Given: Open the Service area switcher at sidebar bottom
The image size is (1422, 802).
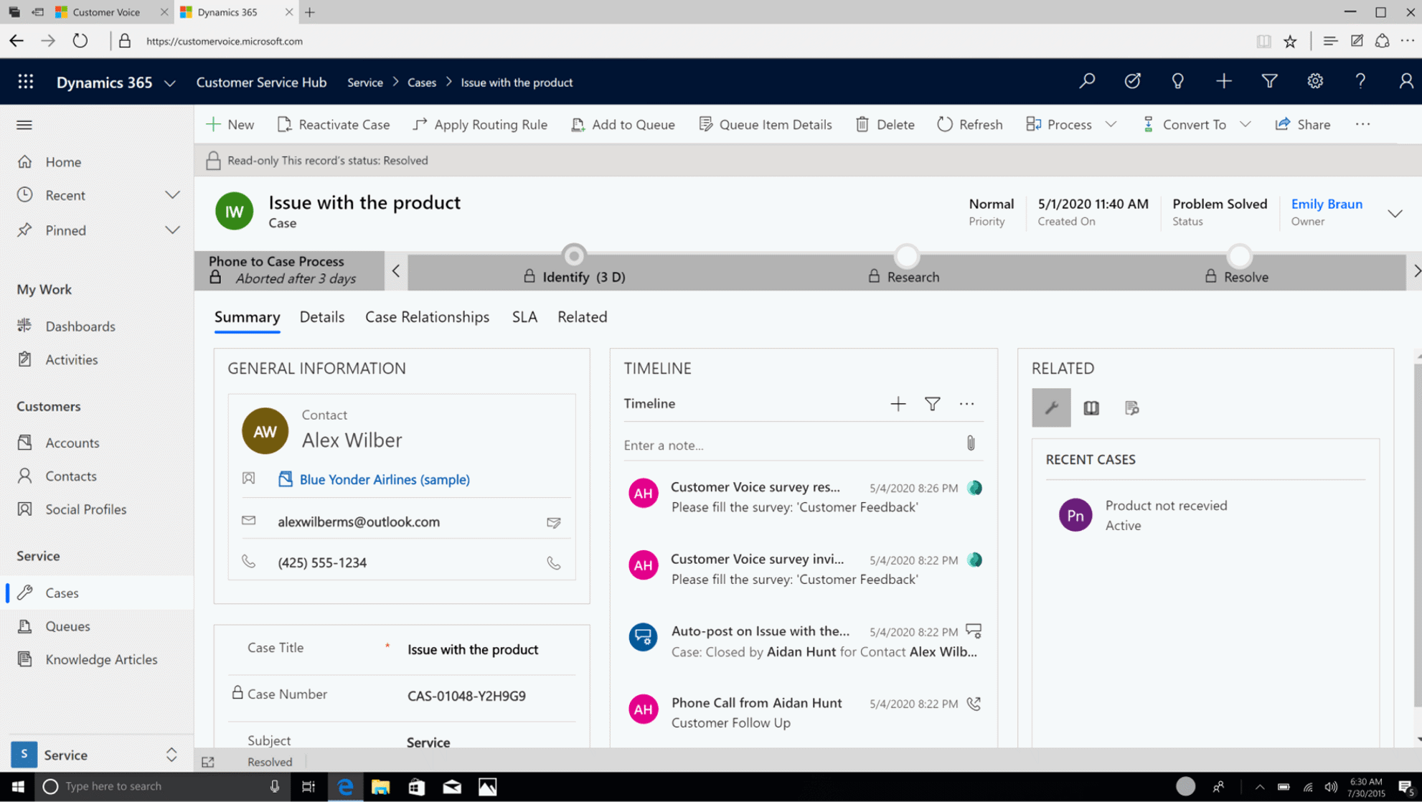Looking at the screenshot, I should tap(97, 755).
